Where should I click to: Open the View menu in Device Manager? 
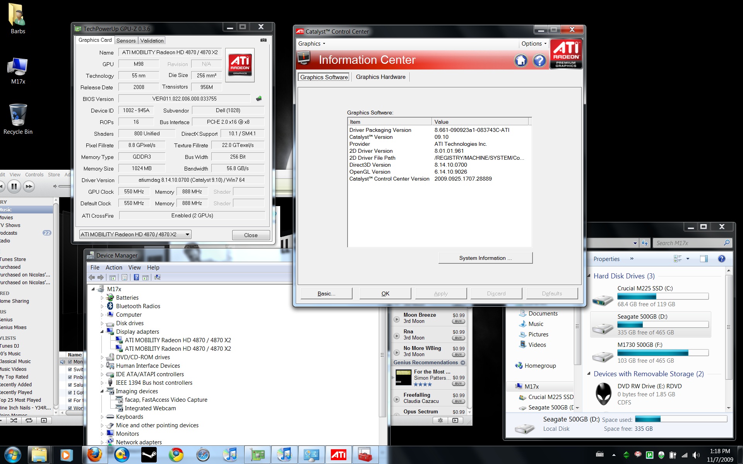(135, 268)
